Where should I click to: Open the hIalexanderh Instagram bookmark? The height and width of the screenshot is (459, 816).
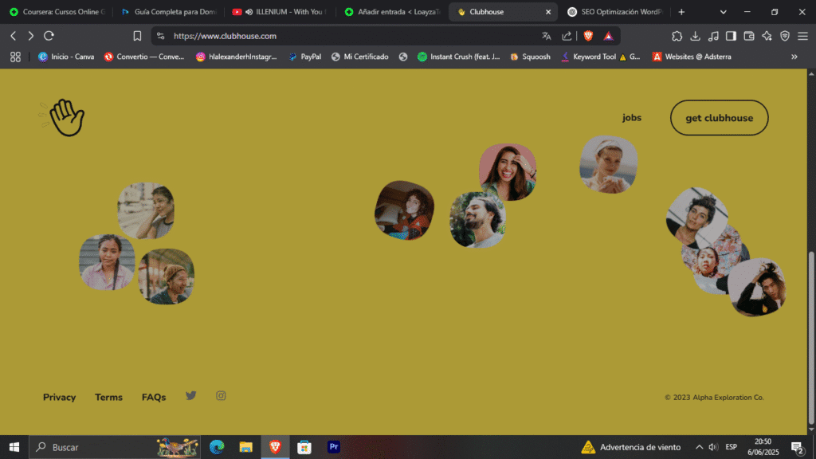pos(236,57)
